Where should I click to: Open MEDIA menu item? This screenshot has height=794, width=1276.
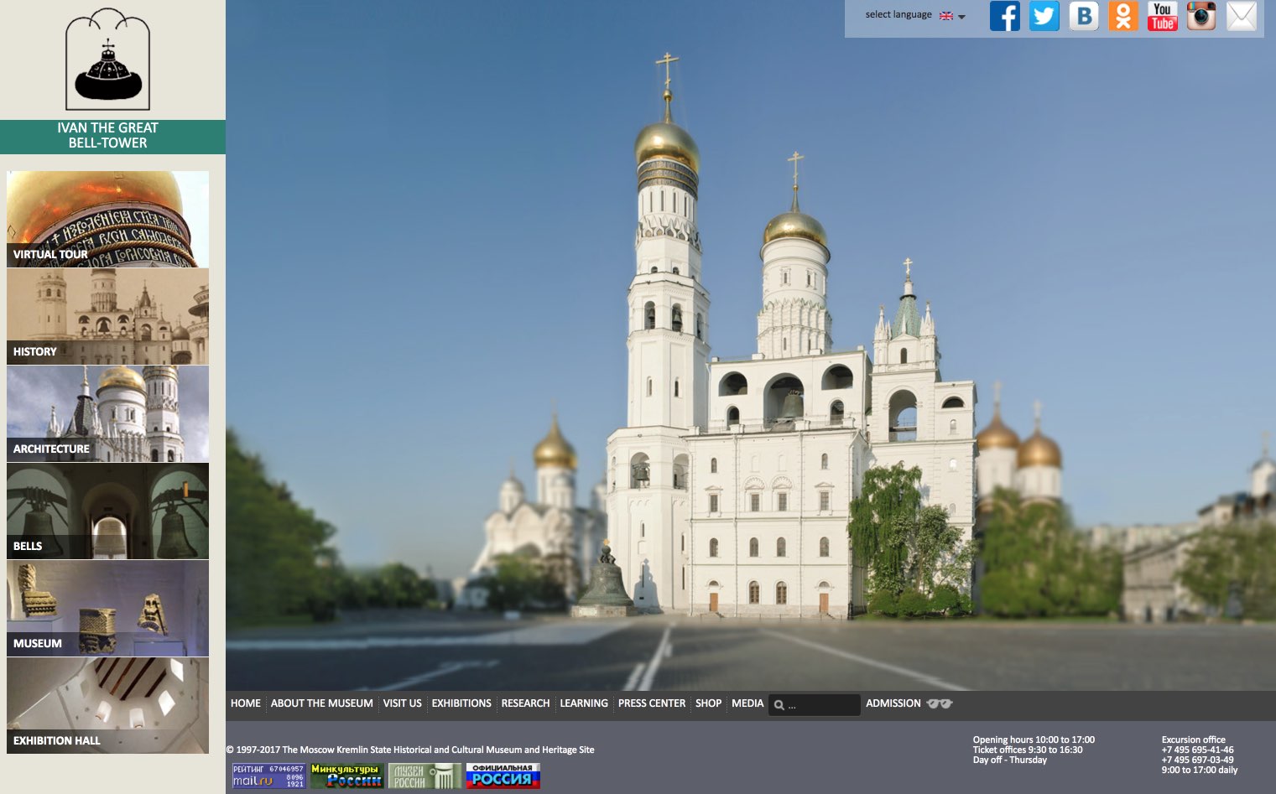(747, 703)
